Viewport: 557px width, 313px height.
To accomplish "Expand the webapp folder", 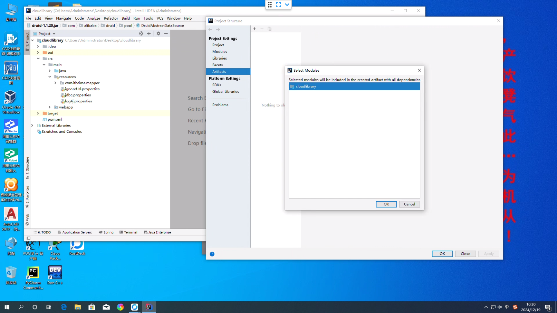I will (50, 107).
